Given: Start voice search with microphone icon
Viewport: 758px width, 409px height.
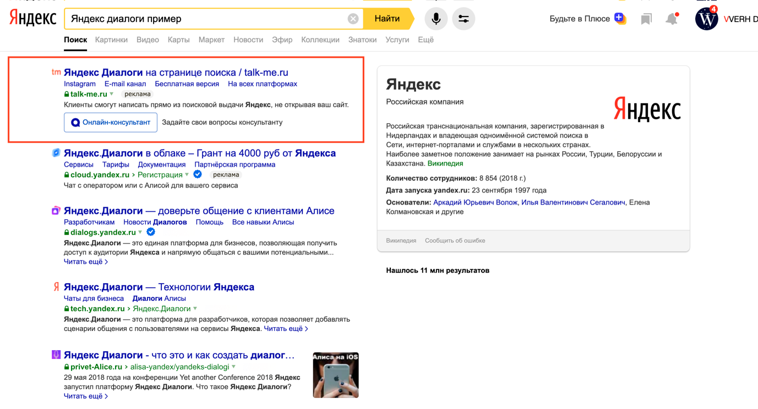Looking at the screenshot, I should point(435,19).
